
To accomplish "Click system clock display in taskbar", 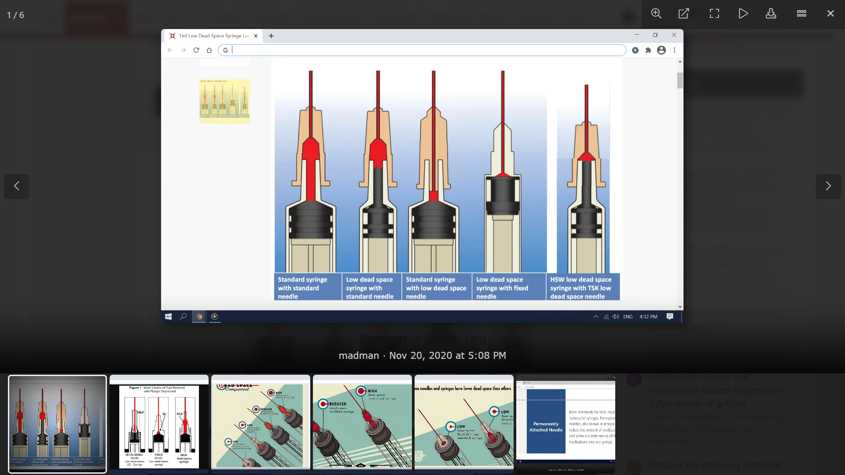I will (648, 316).
